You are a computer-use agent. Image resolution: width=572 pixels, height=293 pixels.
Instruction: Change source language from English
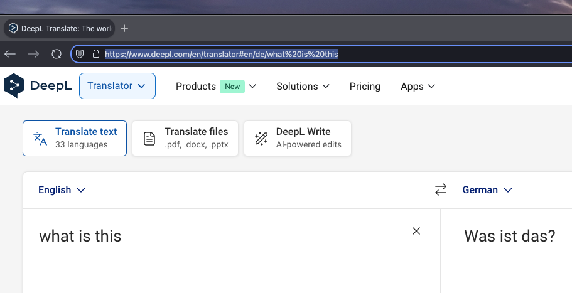click(62, 190)
